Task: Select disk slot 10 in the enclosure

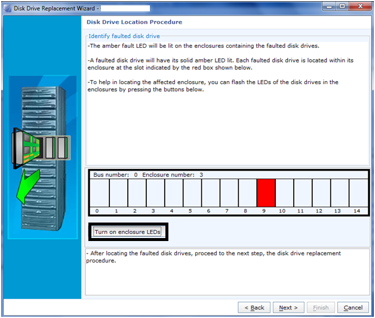Action: click(x=284, y=192)
